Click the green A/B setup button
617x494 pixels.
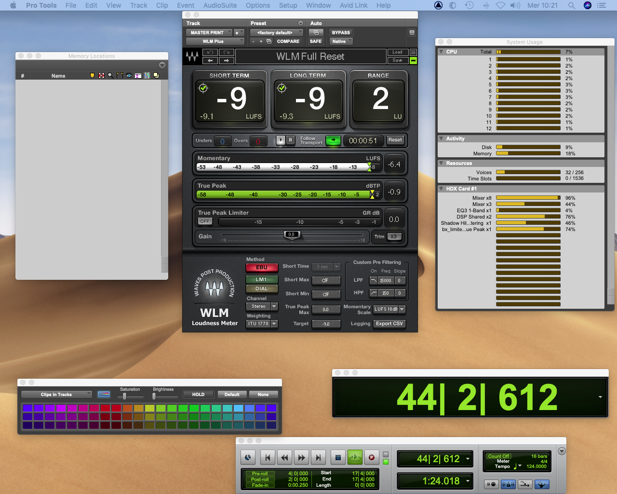413,60
